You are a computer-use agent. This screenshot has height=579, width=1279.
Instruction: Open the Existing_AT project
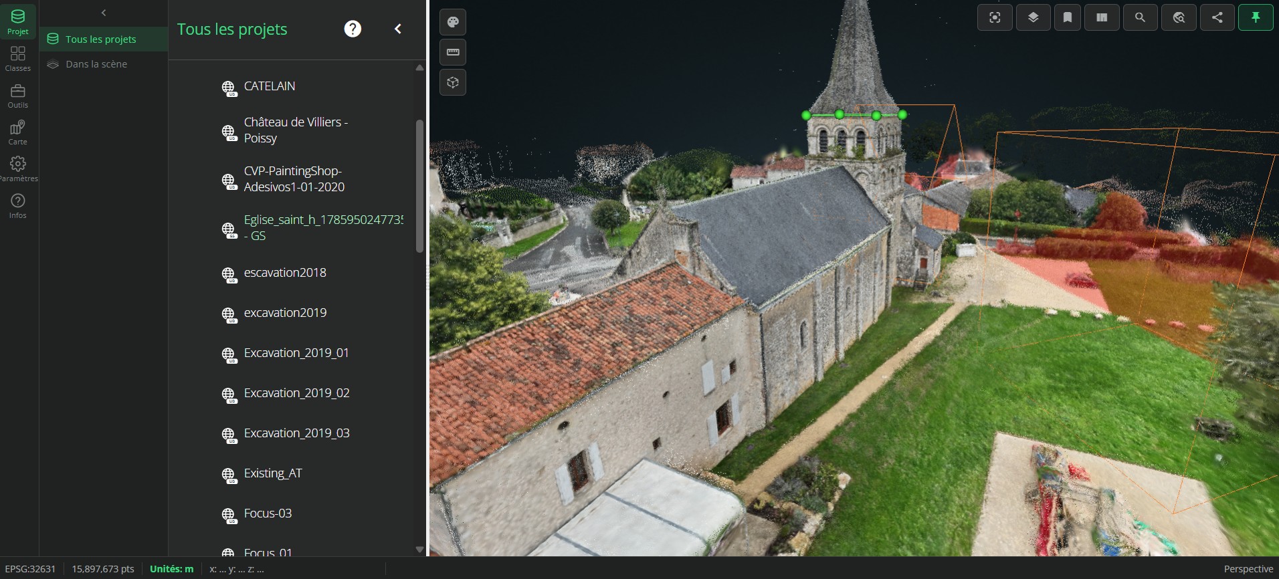273,473
